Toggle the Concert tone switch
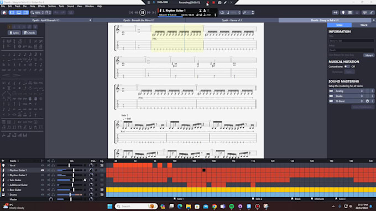Image resolution: width=376 pixels, height=211 pixels. (347, 67)
